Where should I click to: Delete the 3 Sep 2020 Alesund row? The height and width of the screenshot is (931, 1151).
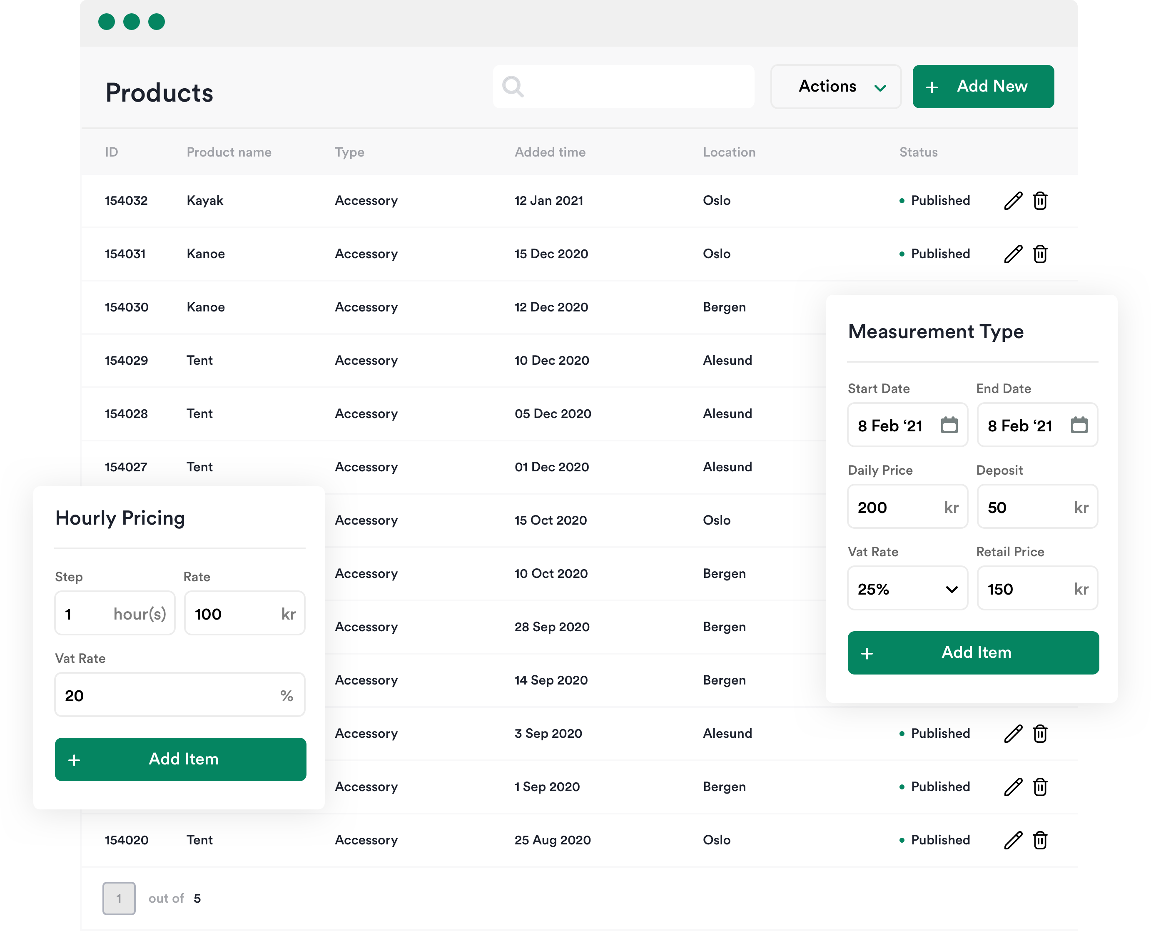[1040, 733]
